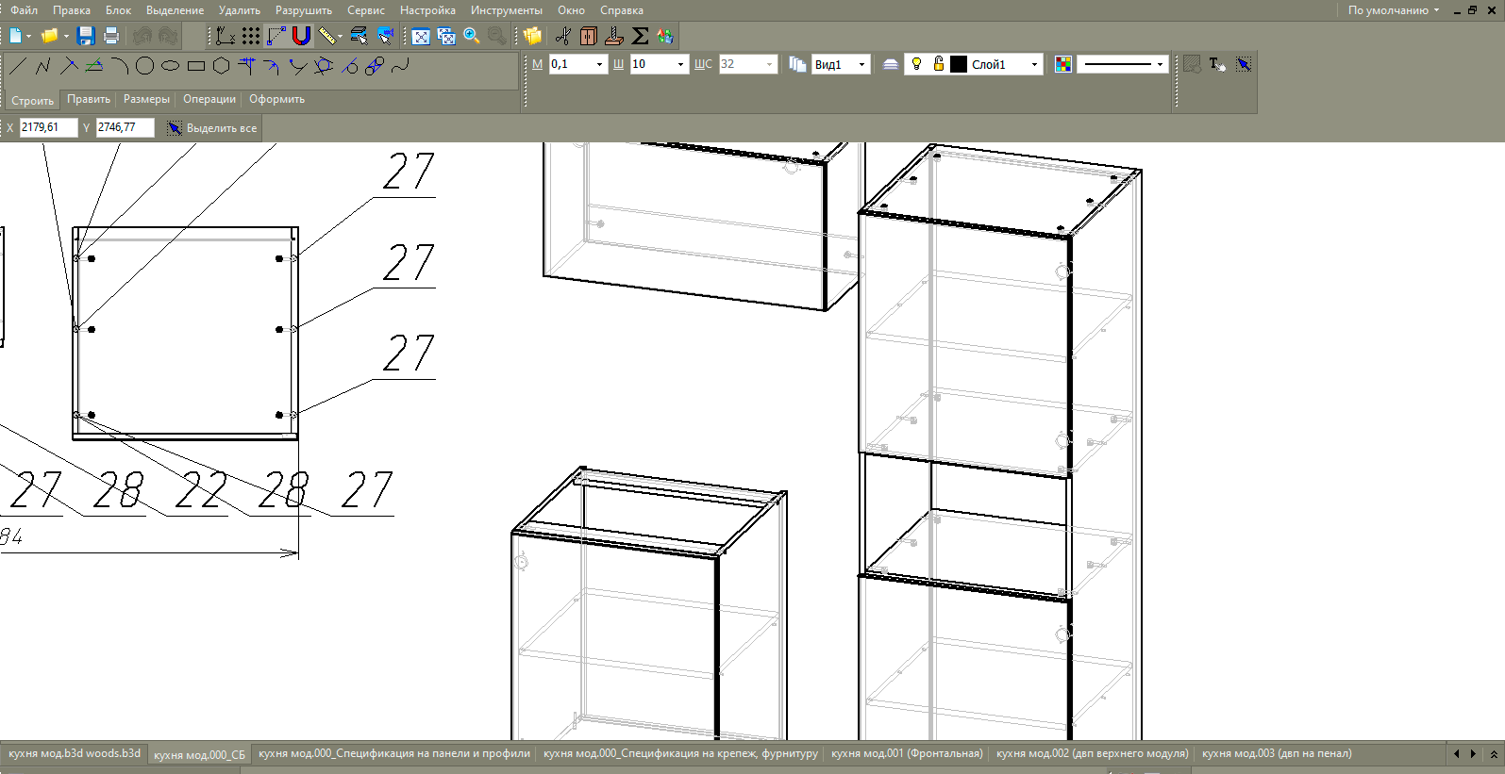Image resolution: width=1505 pixels, height=774 pixels.
Task: Click the New document icon
Action: pos(16,36)
